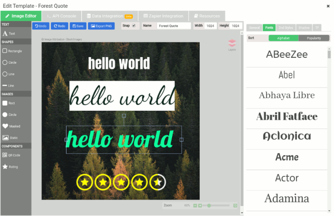Switch to the API Console tab

[61, 16]
